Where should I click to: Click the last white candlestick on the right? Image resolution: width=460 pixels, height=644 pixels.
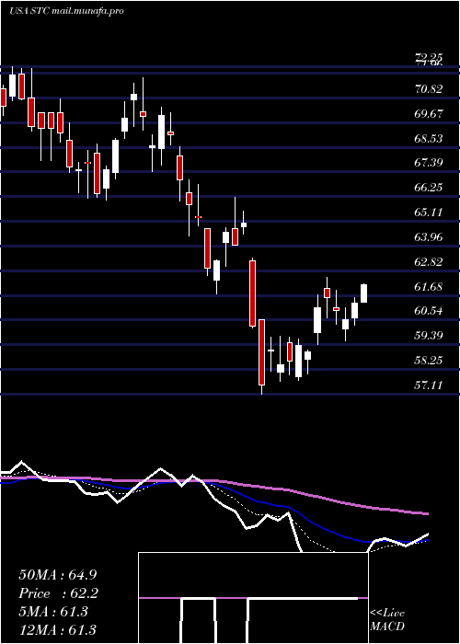[364, 293]
